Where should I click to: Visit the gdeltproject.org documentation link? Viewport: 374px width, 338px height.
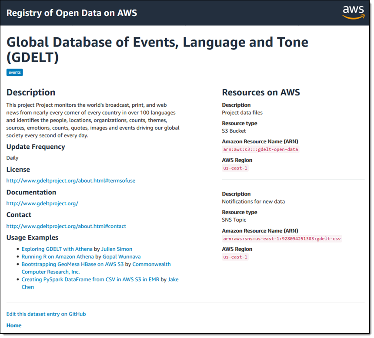[x=42, y=203]
